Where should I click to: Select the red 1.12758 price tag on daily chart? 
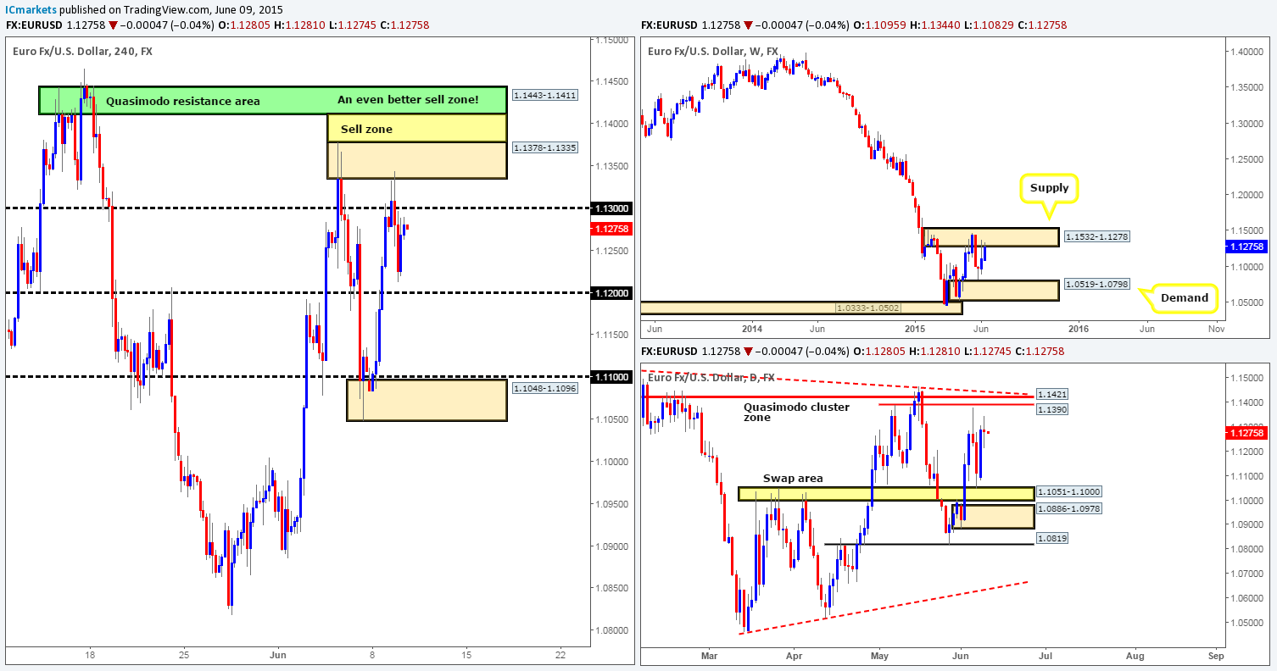click(x=1246, y=432)
